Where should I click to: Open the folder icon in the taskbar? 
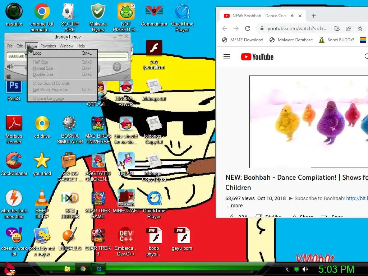[67, 269]
